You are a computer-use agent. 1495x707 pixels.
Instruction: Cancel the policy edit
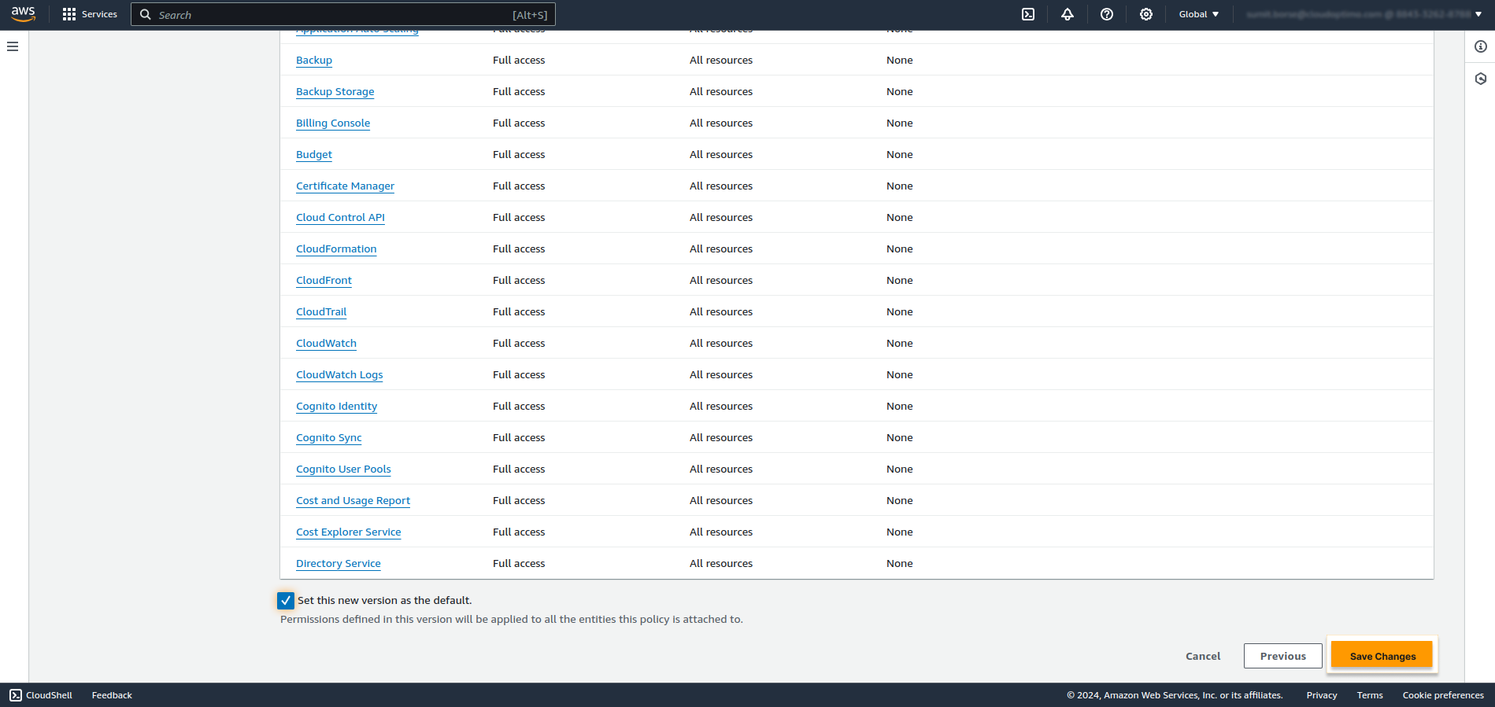1203,656
